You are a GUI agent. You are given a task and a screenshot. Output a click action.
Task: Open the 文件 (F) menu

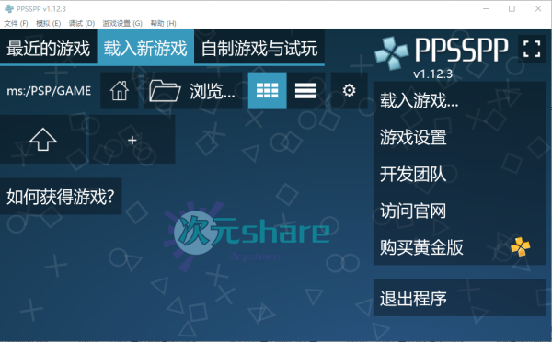tap(16, 23)
